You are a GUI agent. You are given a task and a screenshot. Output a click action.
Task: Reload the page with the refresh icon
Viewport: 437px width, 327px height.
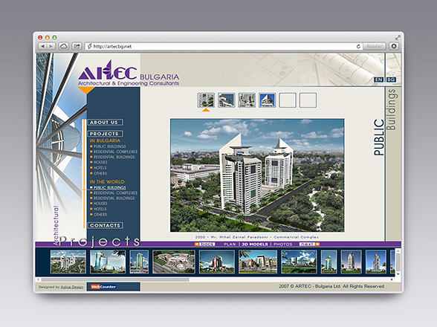[x=358, y=46]
